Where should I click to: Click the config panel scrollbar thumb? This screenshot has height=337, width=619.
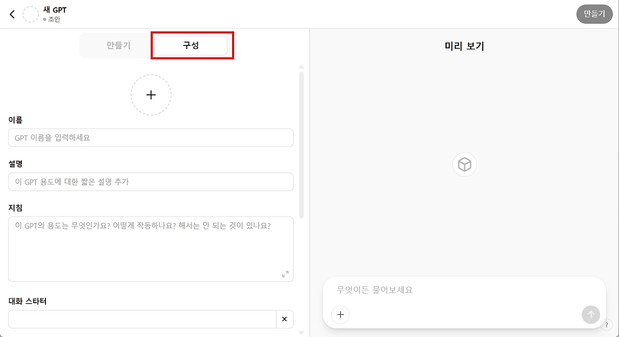[x=302, y=145]
